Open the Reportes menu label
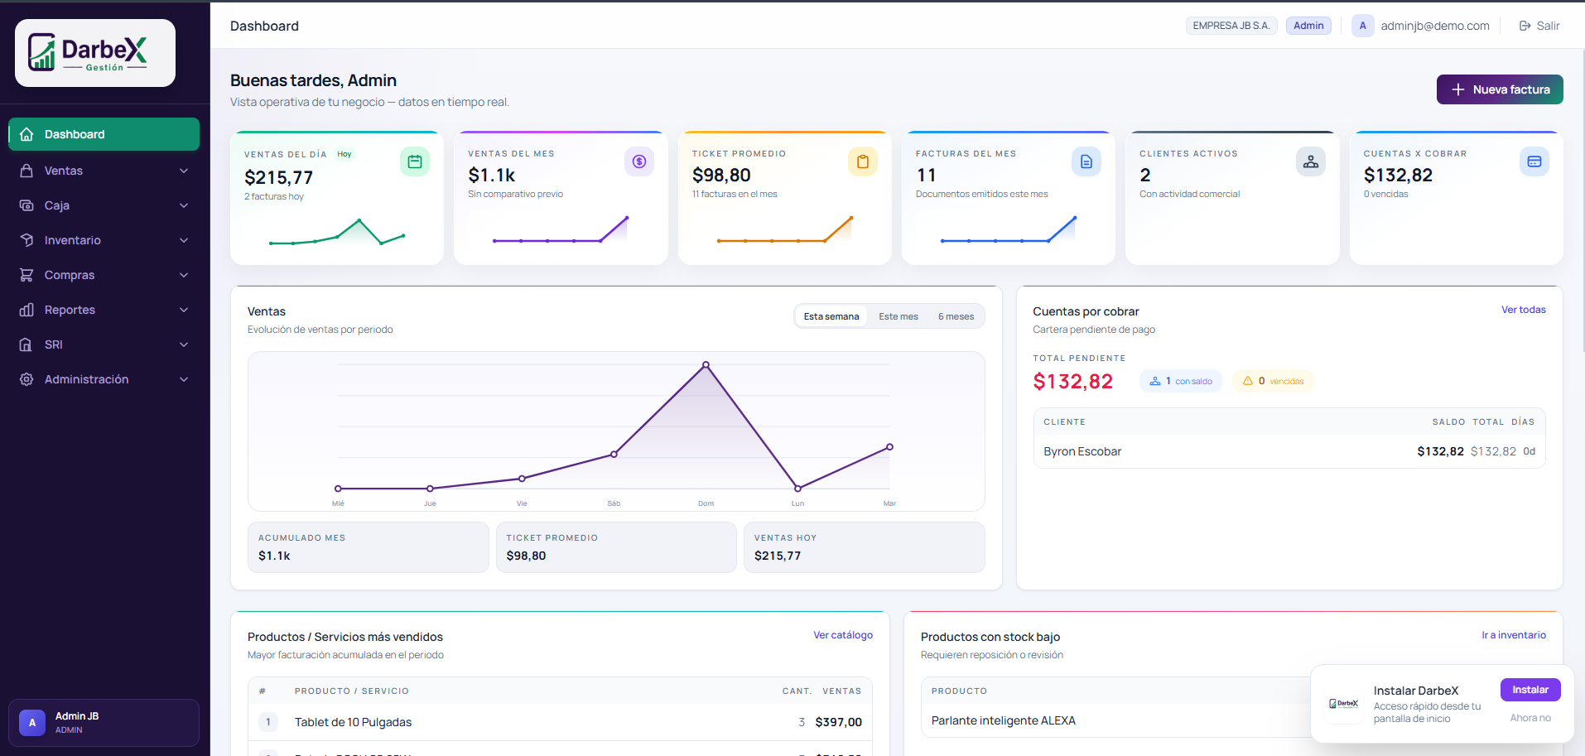Viewport: 1585px width, 756px height. tap(70, 310)
